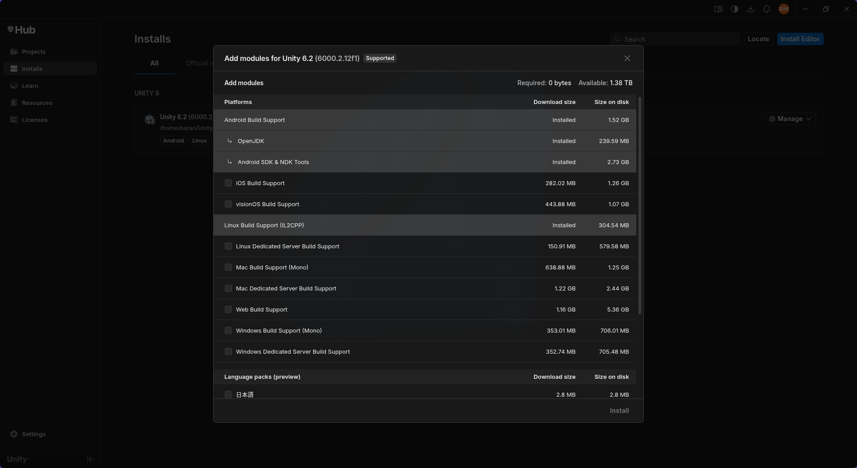Open the Manage dropdown for Unity 6.2
Viewport: 857px width, 468px height.
point(790,119)
